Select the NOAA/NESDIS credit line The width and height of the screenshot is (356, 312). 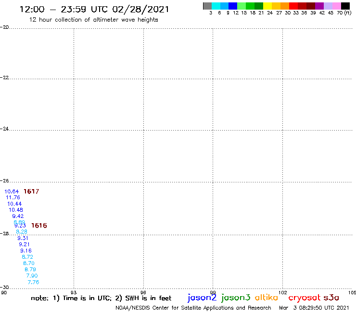click(x=193, y=308)
